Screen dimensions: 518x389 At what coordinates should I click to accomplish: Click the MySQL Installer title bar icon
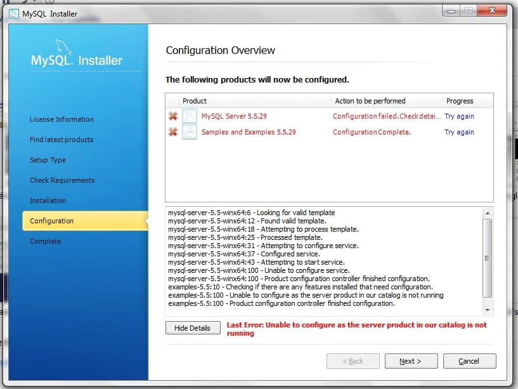[14, 13]
